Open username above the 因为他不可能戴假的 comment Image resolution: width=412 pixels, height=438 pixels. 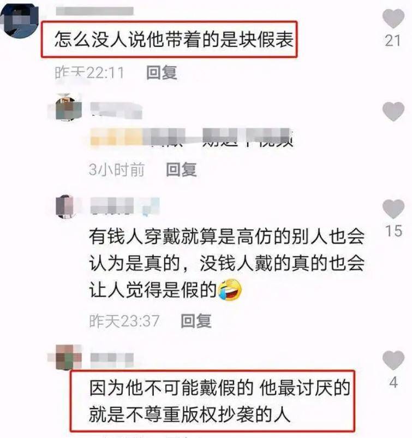click(x=112, y=360)
